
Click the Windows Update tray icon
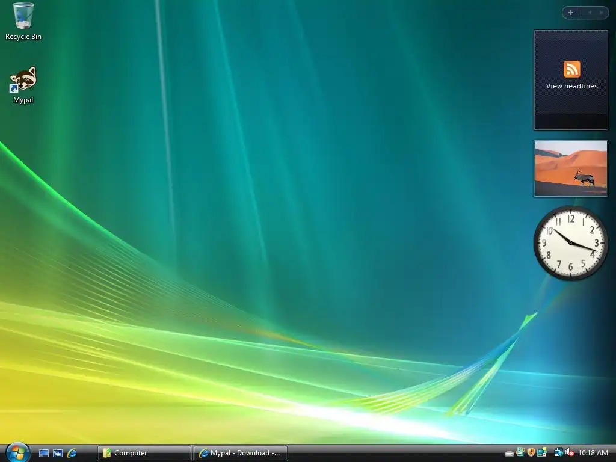pyautogui.click(x=520, y=452)
